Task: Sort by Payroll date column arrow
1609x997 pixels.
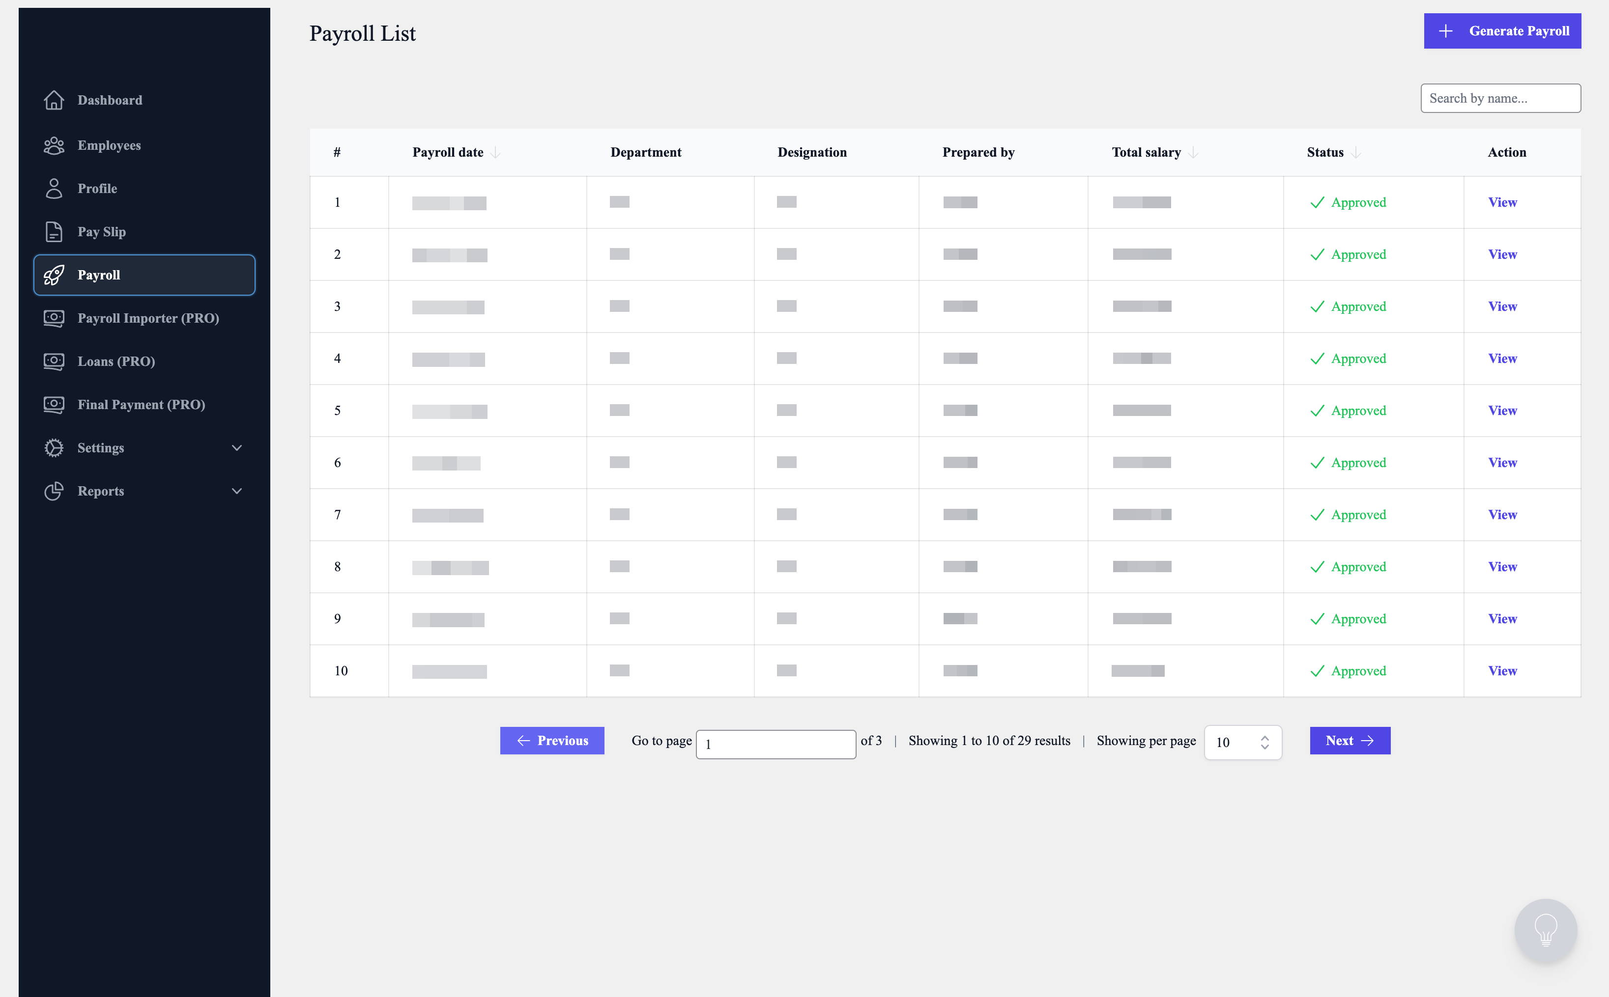Action: pyautogui.click(x=495, y=152)
